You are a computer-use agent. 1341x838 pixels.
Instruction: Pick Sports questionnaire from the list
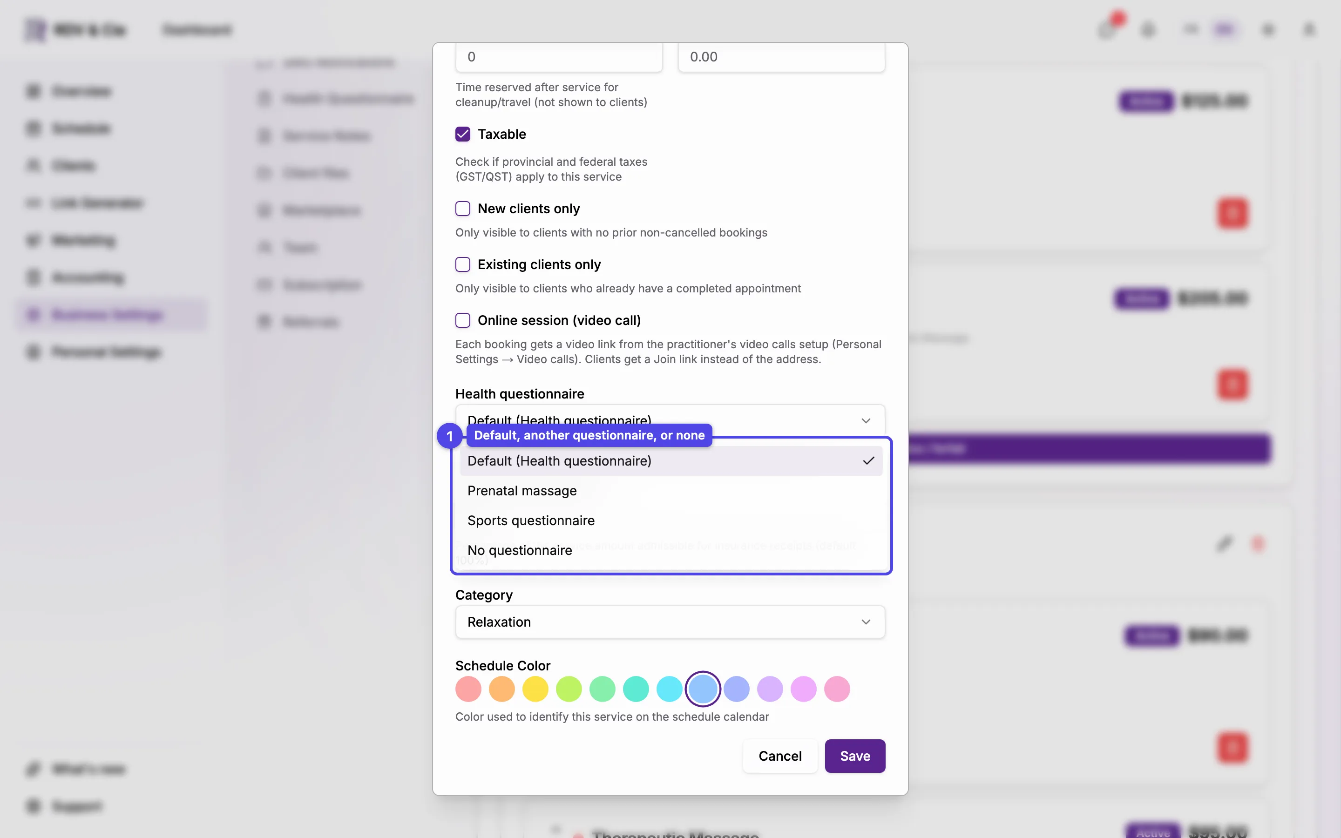pos(670,520)
